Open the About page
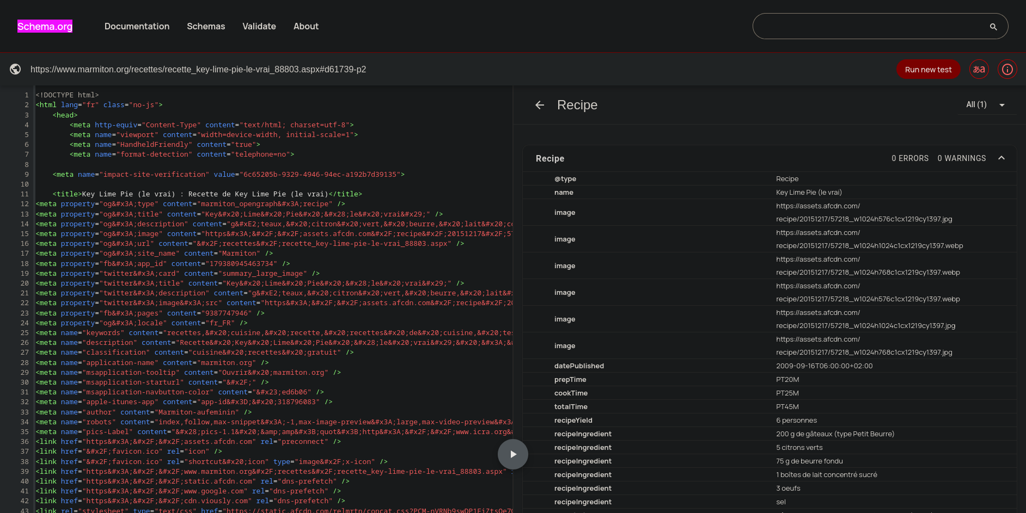This screenshot has width=1026, height=513. (306, 26)
